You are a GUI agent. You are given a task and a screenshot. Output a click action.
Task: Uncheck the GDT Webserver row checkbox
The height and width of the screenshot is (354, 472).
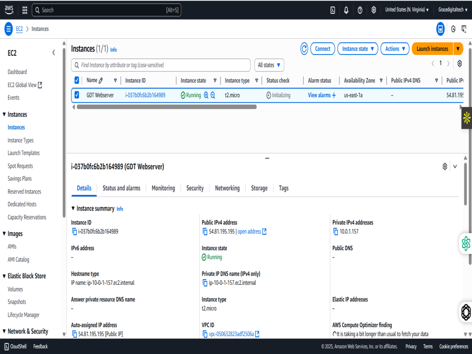[x=77, y=95]
